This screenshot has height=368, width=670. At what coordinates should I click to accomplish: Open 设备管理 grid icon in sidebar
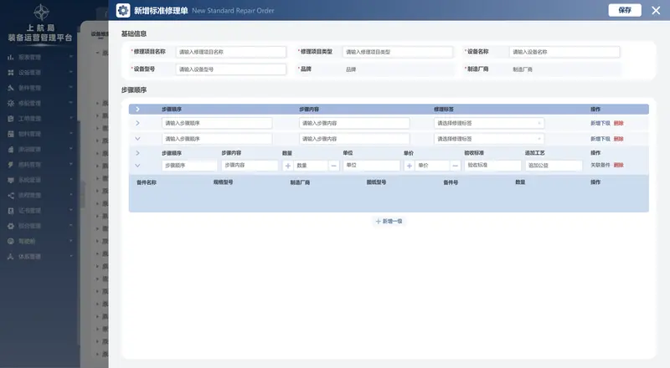point(11,73)
